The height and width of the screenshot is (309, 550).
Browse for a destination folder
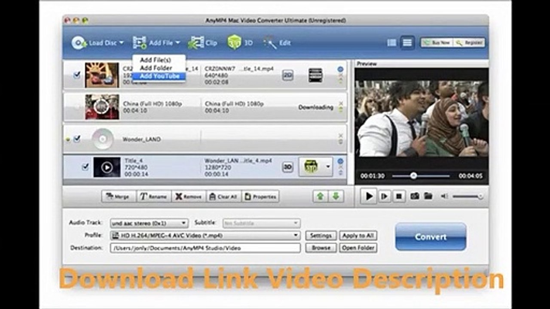click(321, 248)
